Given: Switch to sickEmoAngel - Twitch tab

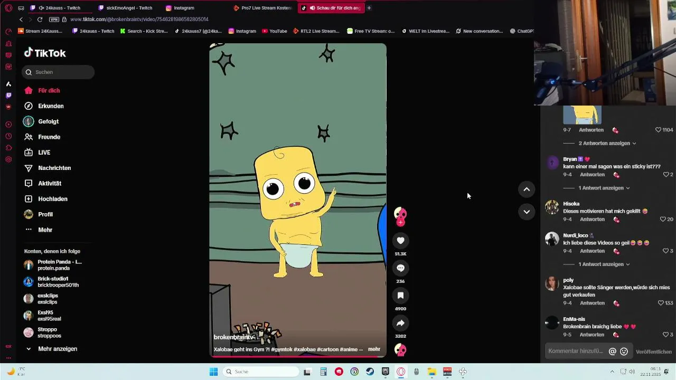Looking at the screenshot, I should click(x=126, y=8).
